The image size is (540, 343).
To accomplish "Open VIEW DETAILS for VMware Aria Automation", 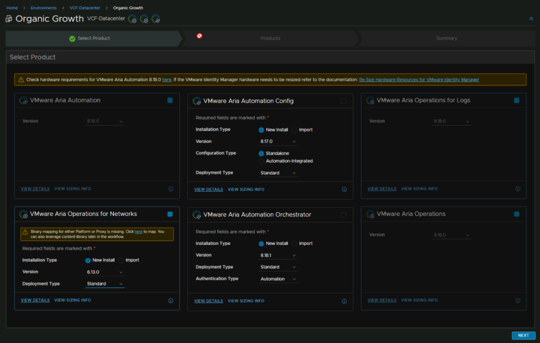I will (x=35, y=189).
